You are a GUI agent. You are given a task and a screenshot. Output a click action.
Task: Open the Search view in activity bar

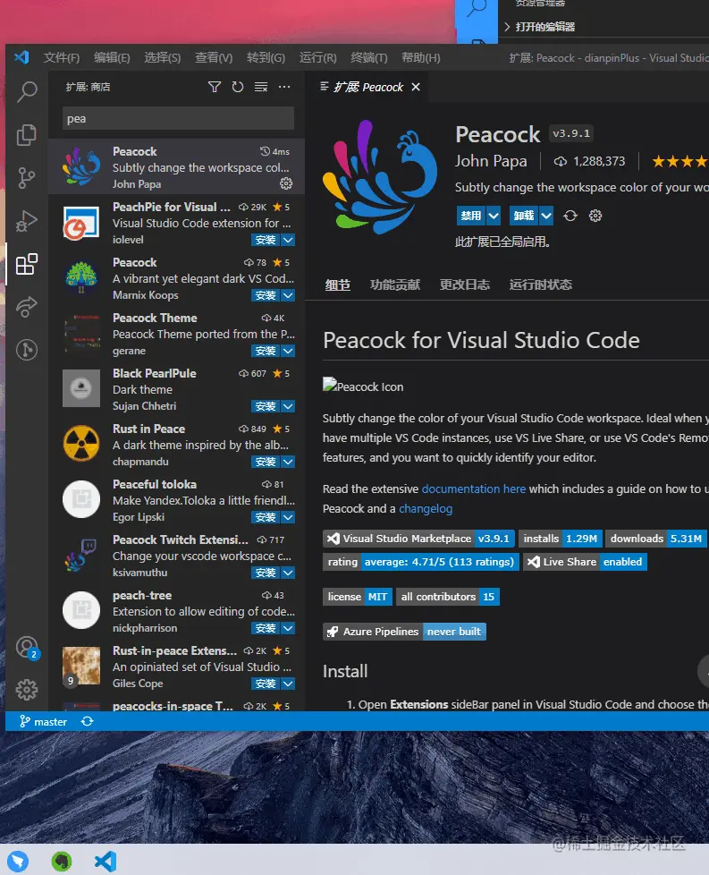tap(26, 91)
